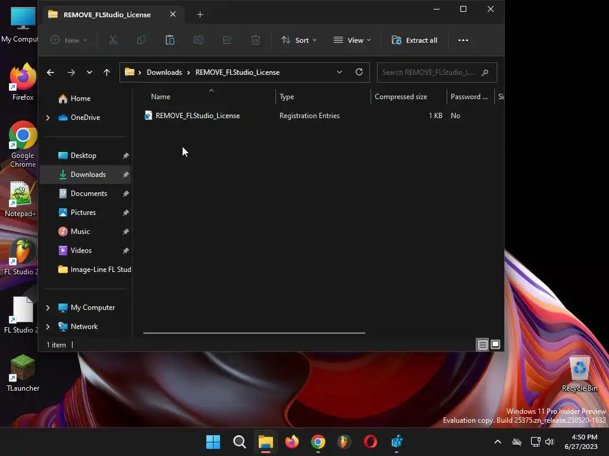
Task: Select the TLauncher desktop icon
Action: [x=23, y=373]
